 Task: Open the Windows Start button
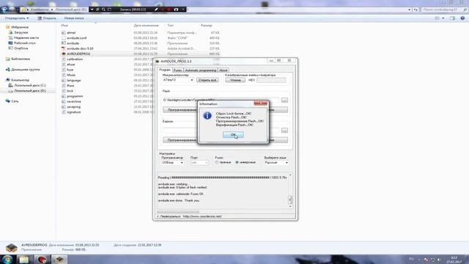7,259
